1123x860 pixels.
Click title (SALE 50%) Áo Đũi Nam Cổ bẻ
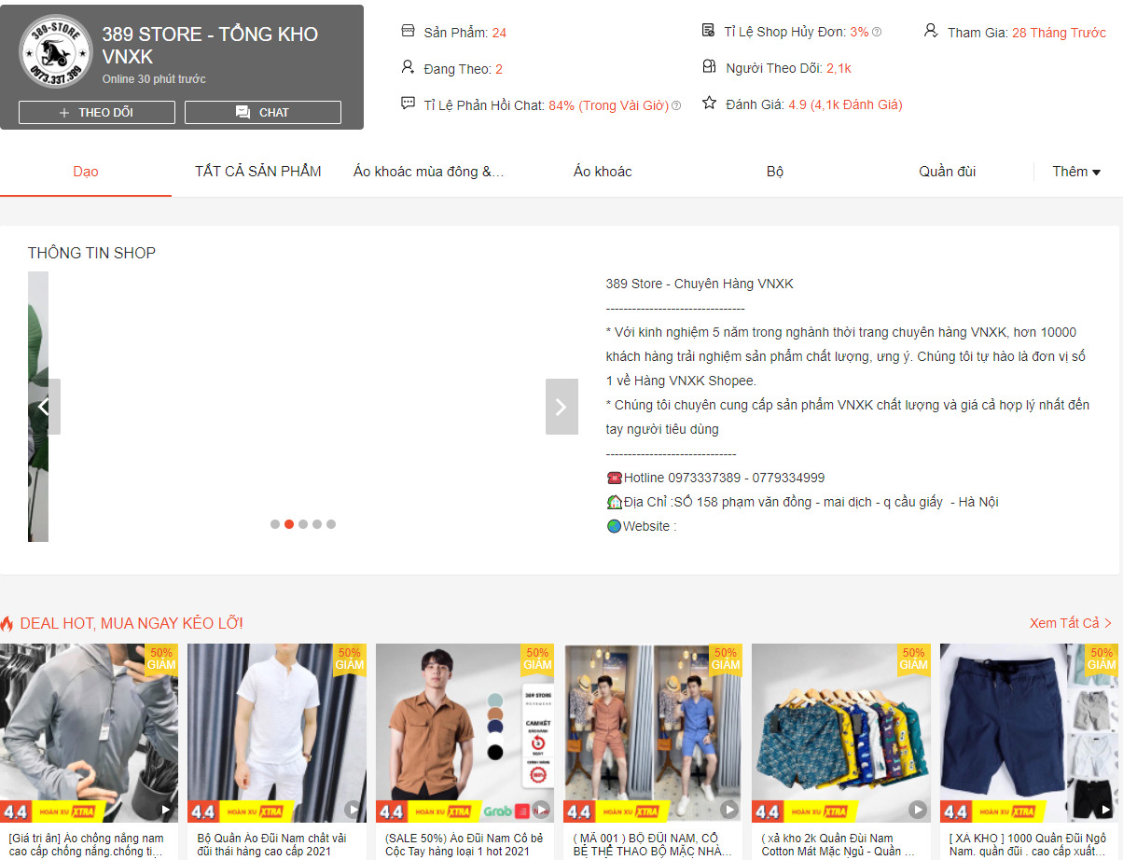pyautogui.click(x=464, y=845)
